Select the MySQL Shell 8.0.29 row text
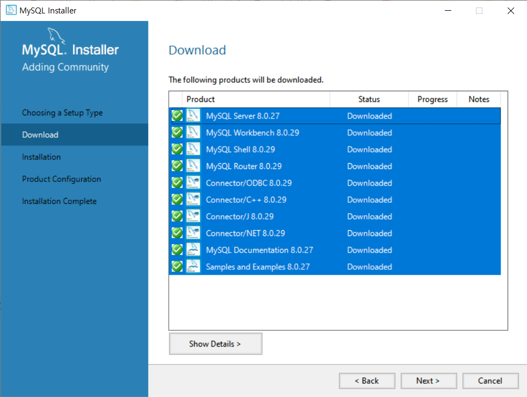527x397 pixels. point(240,150)
